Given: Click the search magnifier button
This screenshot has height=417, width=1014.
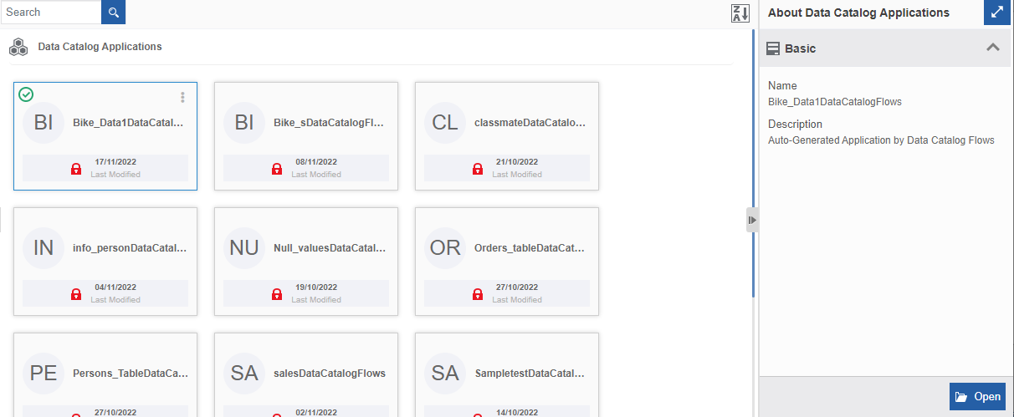Looking at the screenshot, I should click(113, 13).
